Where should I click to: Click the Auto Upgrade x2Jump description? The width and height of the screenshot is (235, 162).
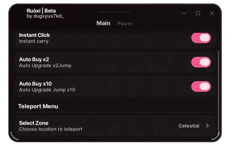(x=45, y=66)
